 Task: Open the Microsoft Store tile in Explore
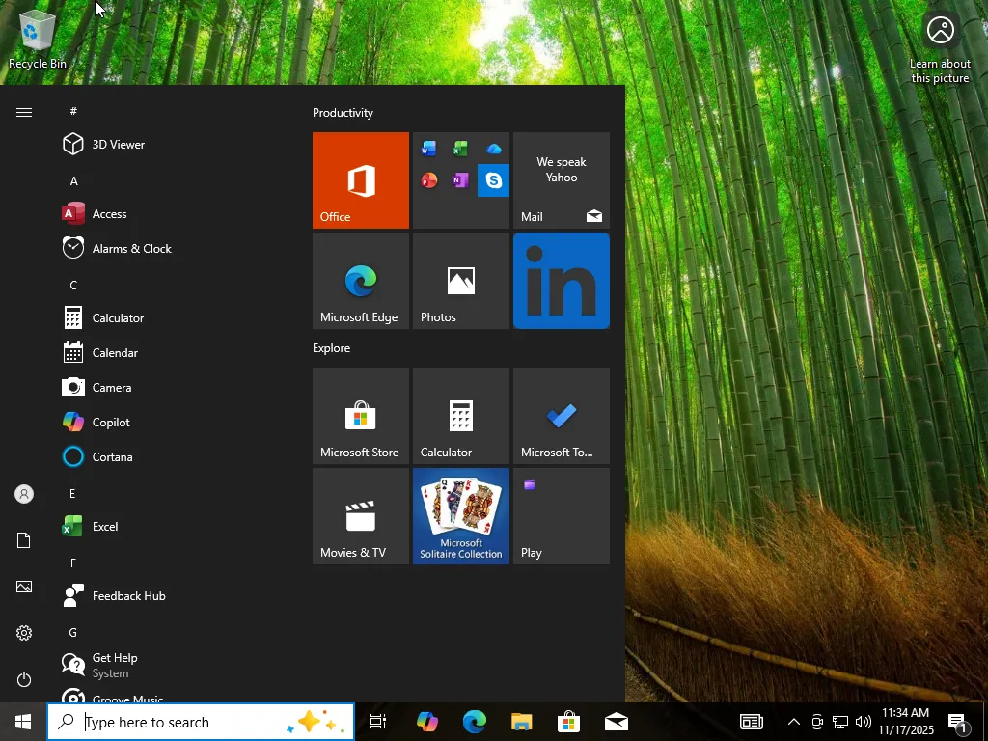click(x=360, y=416)
